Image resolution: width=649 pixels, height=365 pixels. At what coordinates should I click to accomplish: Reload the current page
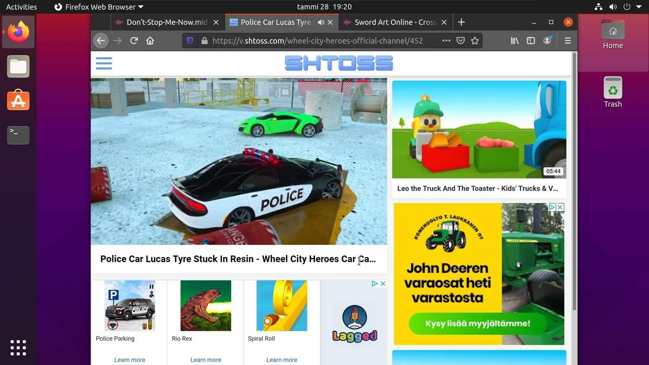pyautogui.click(x=134, y=41)
